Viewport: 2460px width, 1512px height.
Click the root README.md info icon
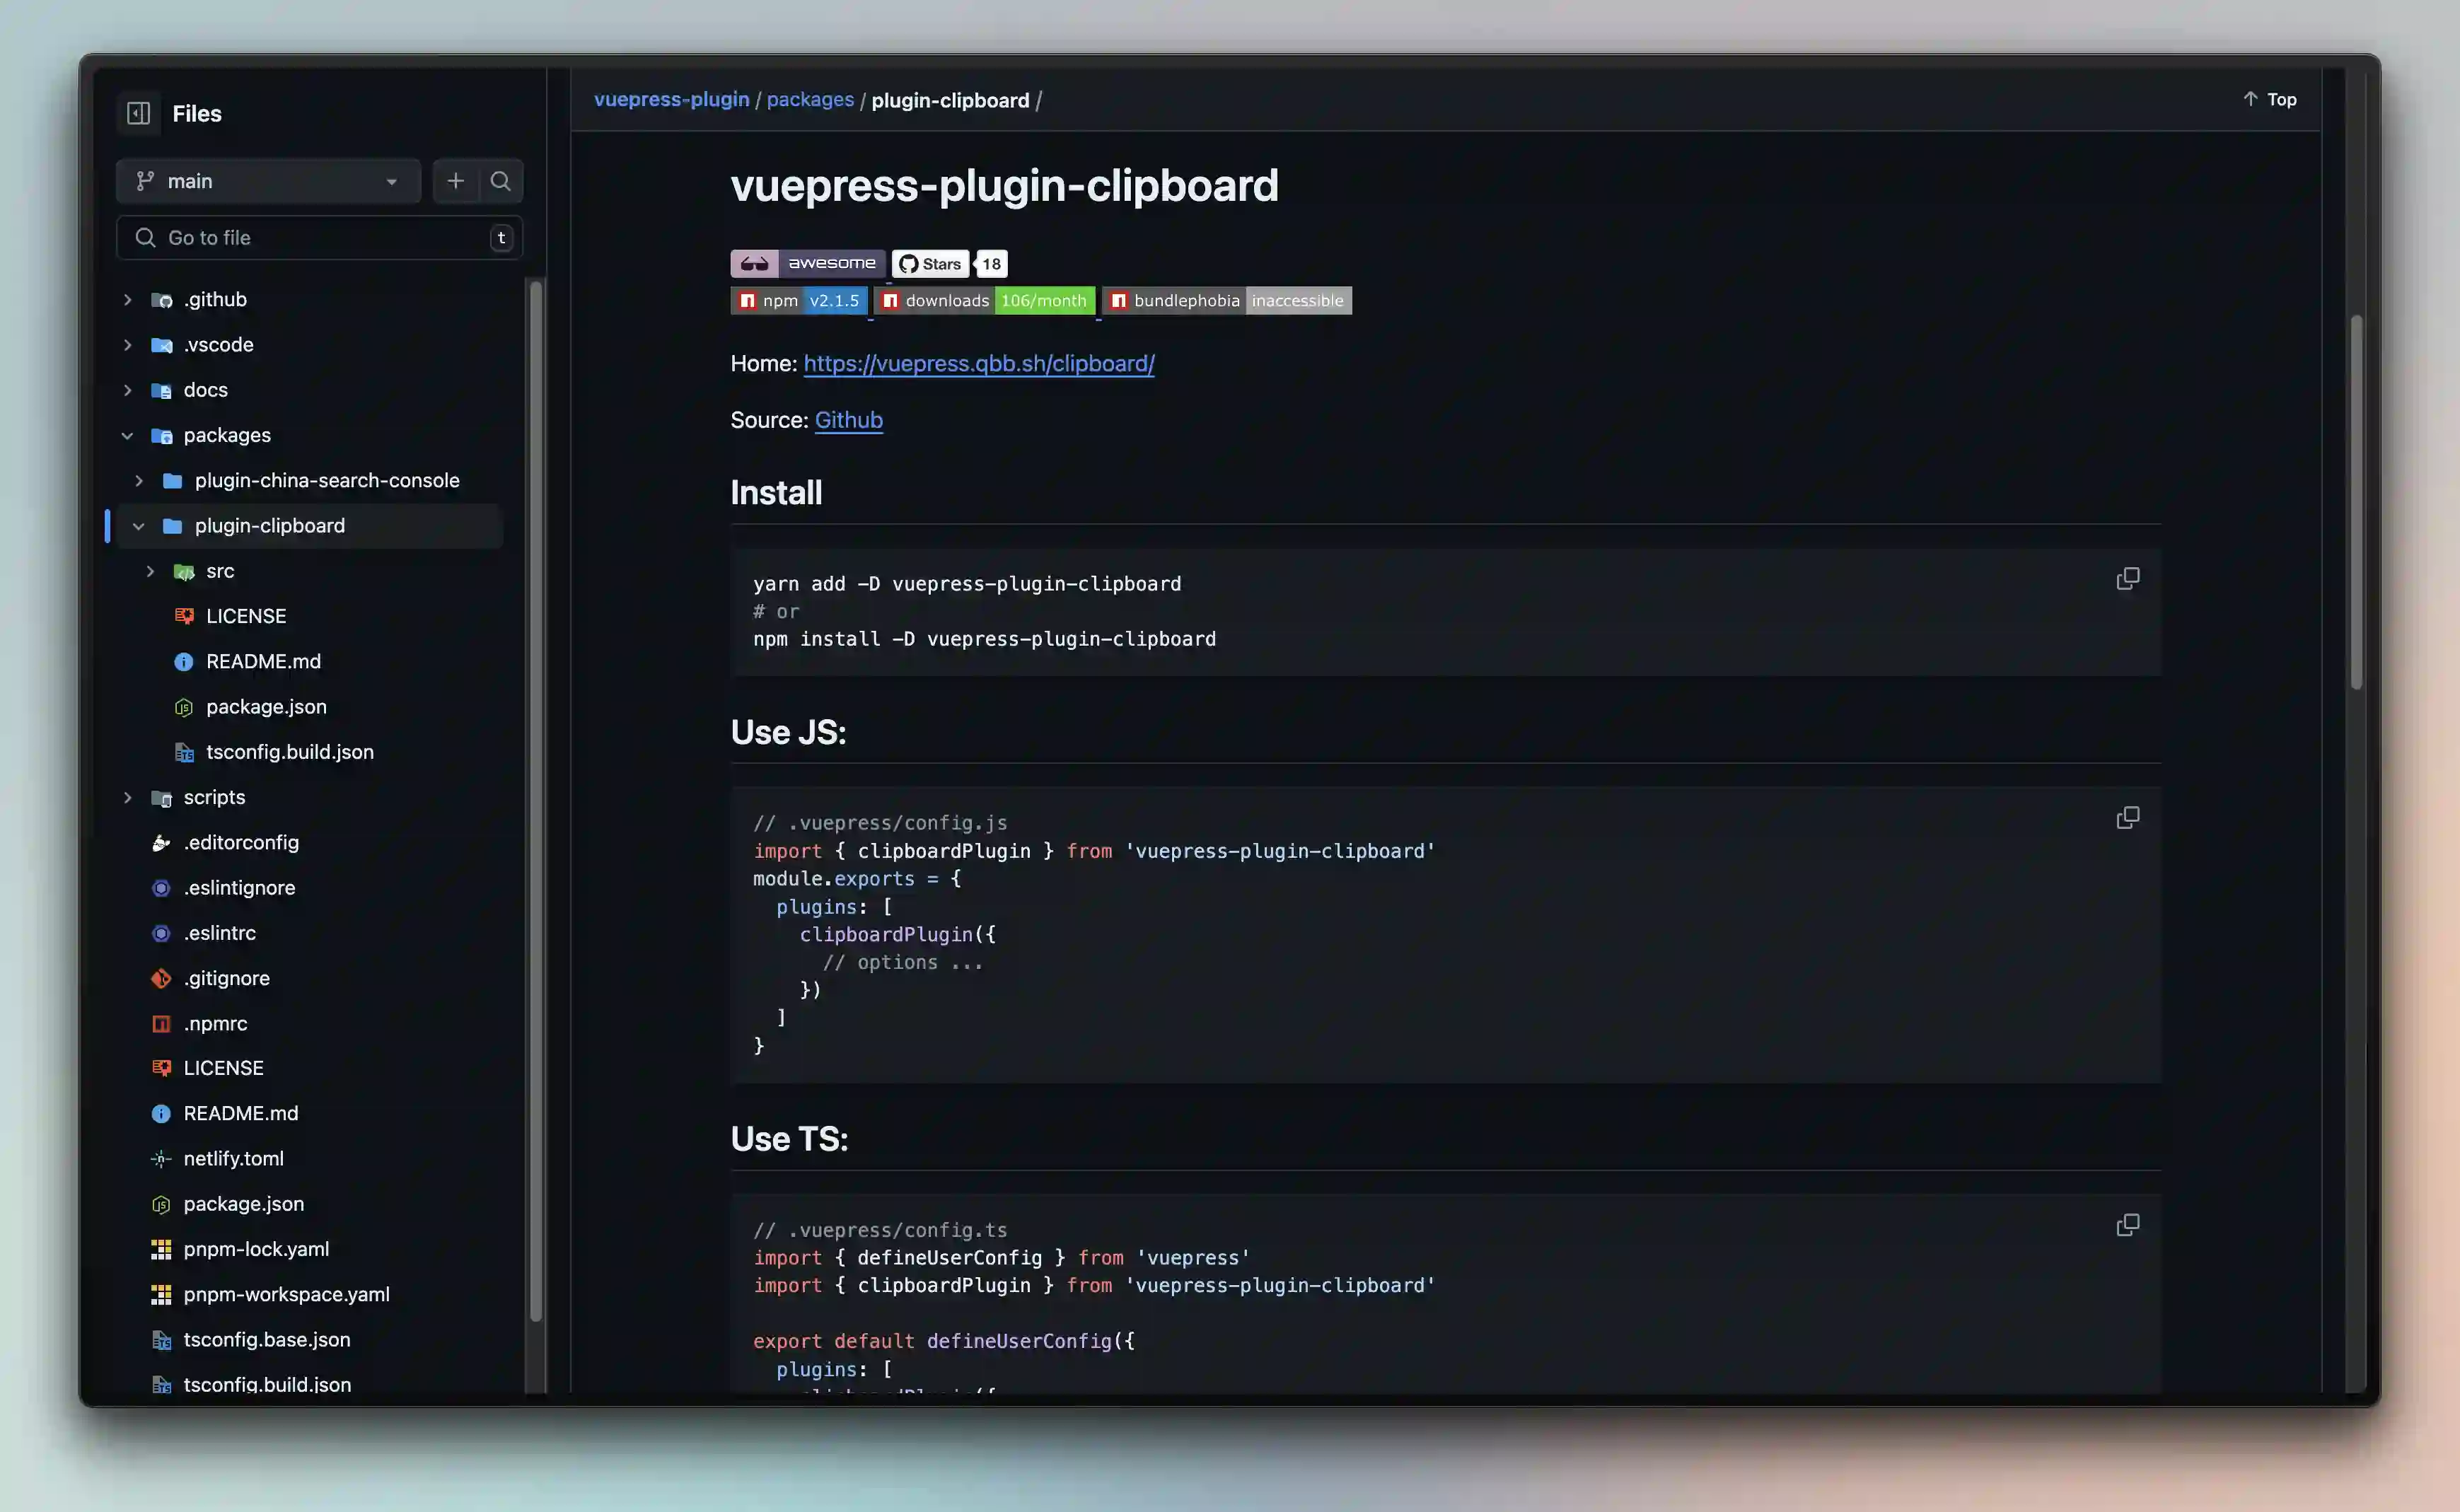click(161, 1114)
